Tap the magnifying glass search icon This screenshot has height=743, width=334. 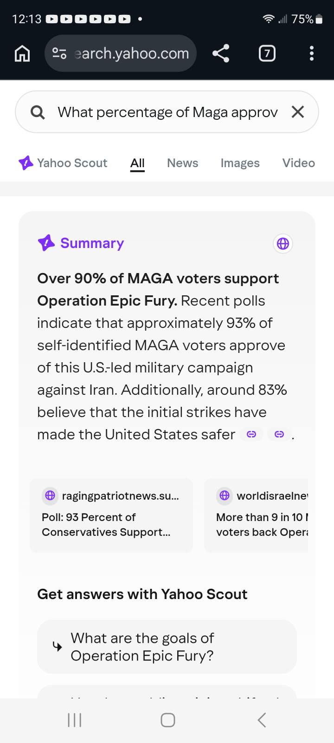click(x=38, y=112)
